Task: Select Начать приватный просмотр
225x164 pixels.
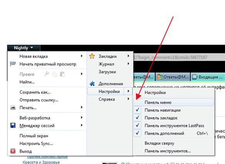Action: point(47,64)
